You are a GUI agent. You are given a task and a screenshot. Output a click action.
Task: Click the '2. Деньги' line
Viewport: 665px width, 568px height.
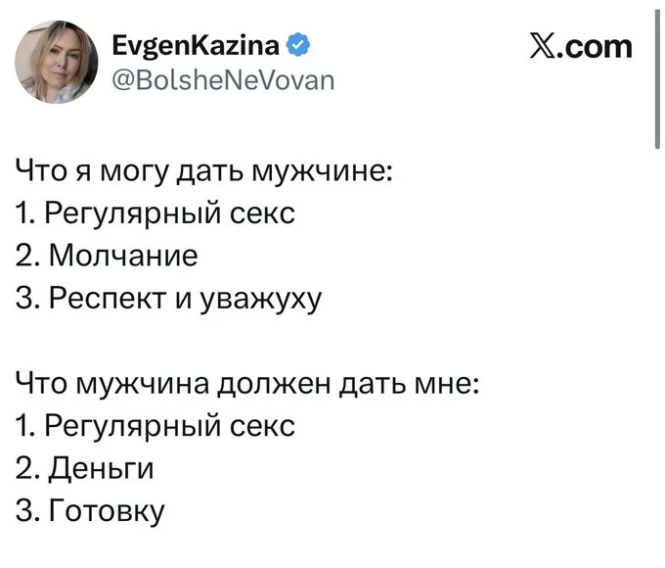86,467
